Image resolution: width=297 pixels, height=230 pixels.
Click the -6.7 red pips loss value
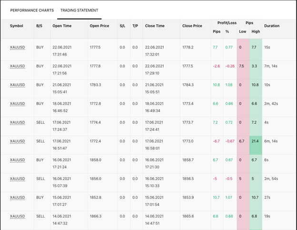(216, 141)
